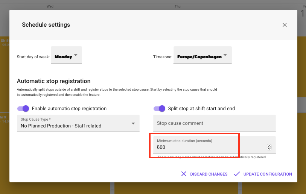Click the Thu column header in background calendar
This screenshot has width=306, height=194.
tap(178, 6)
